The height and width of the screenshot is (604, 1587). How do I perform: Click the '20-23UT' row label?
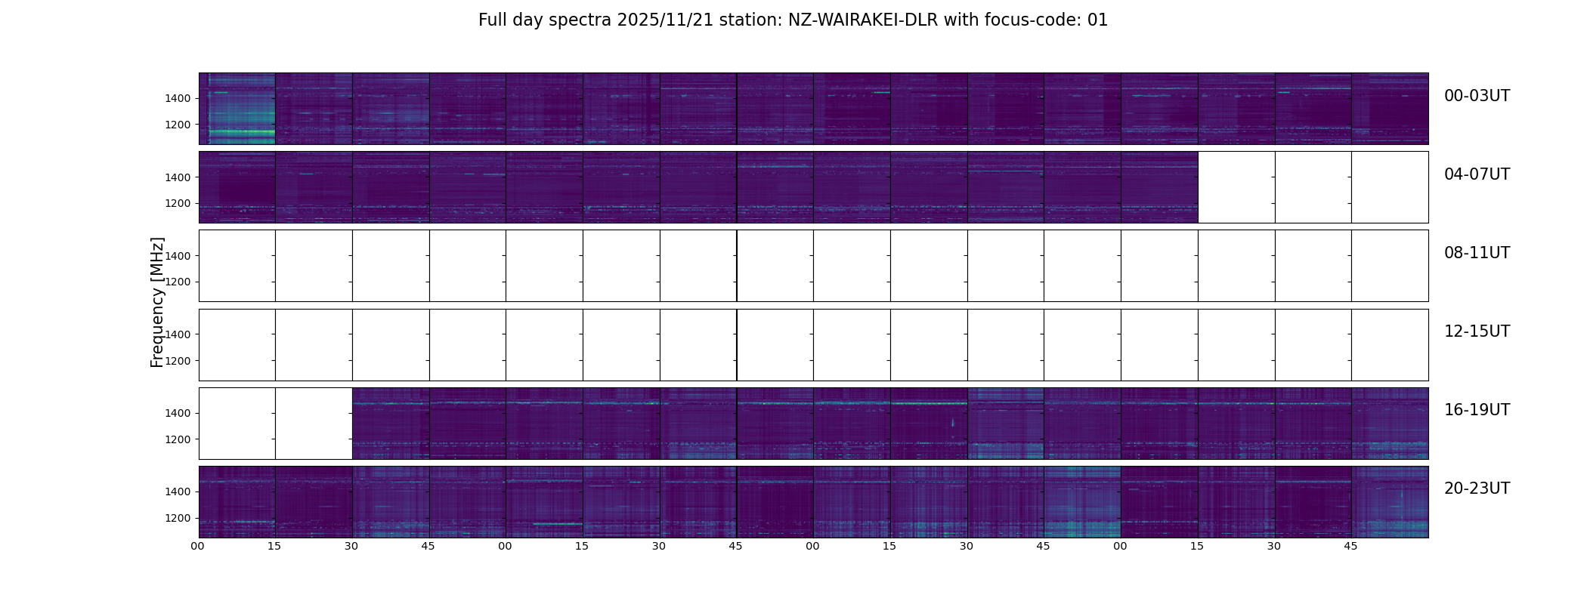1477,488
